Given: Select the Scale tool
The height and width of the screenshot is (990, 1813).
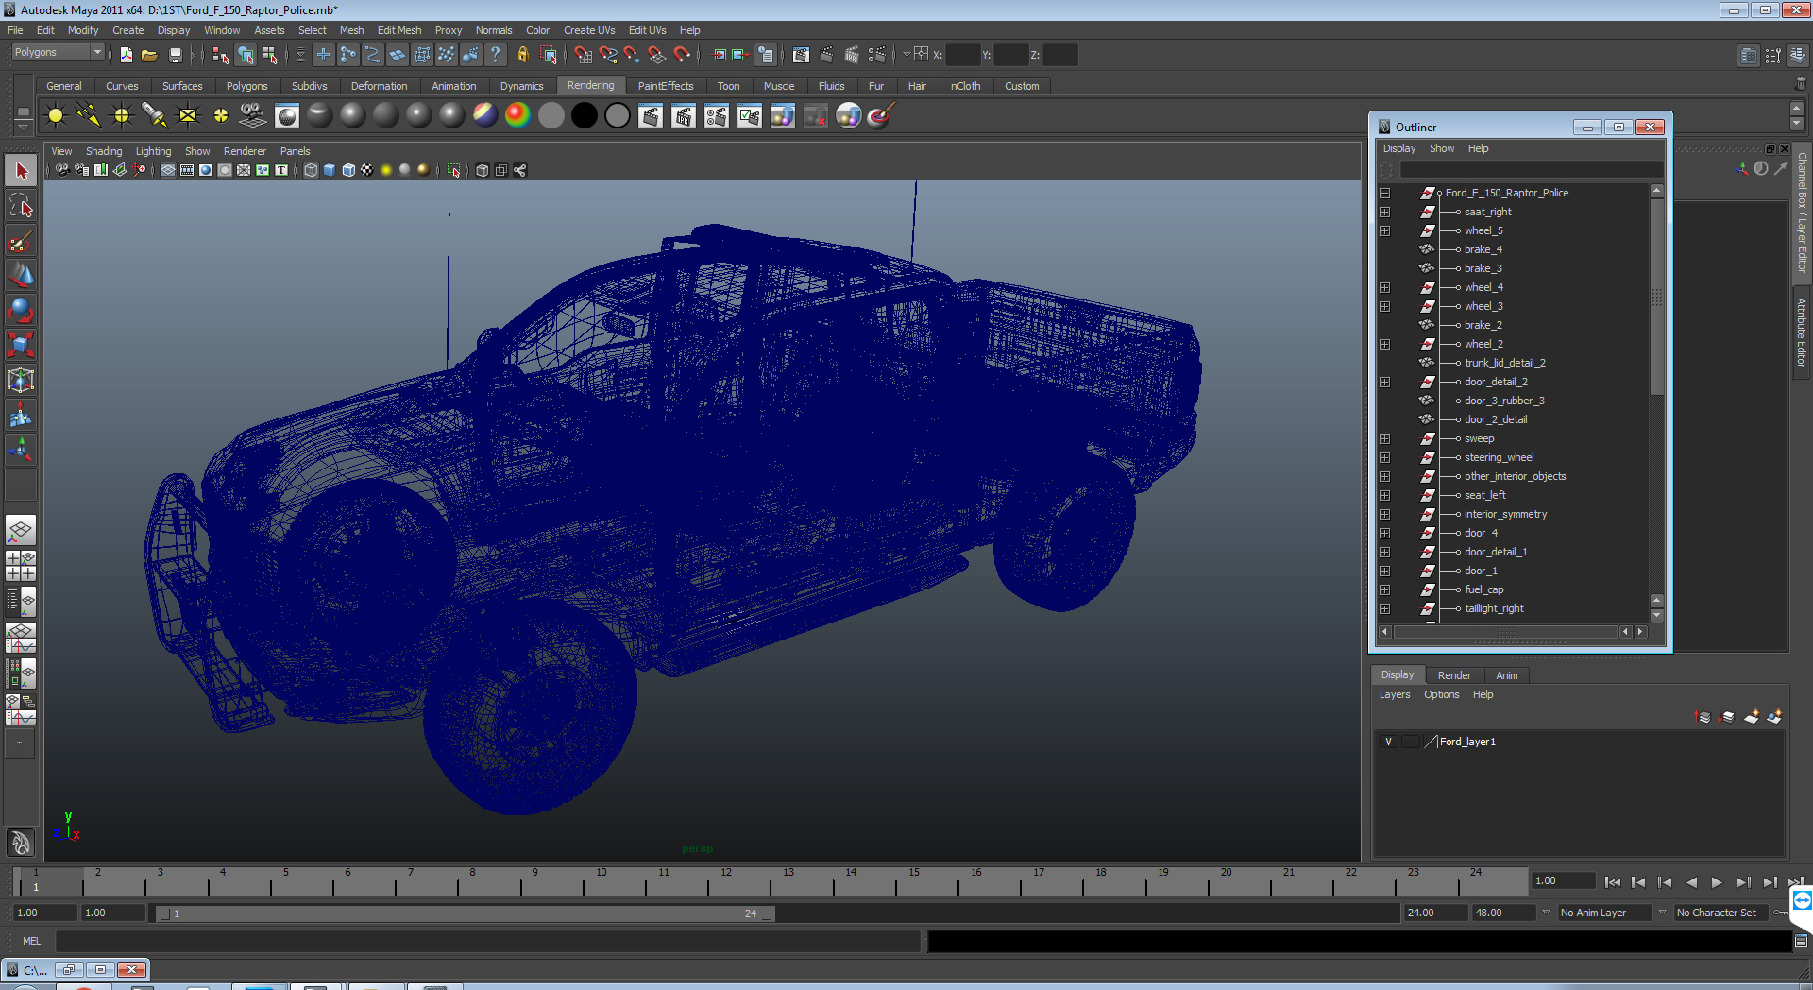Looking at the screenshot, I should pyautogui.click(x=21, y=345).
